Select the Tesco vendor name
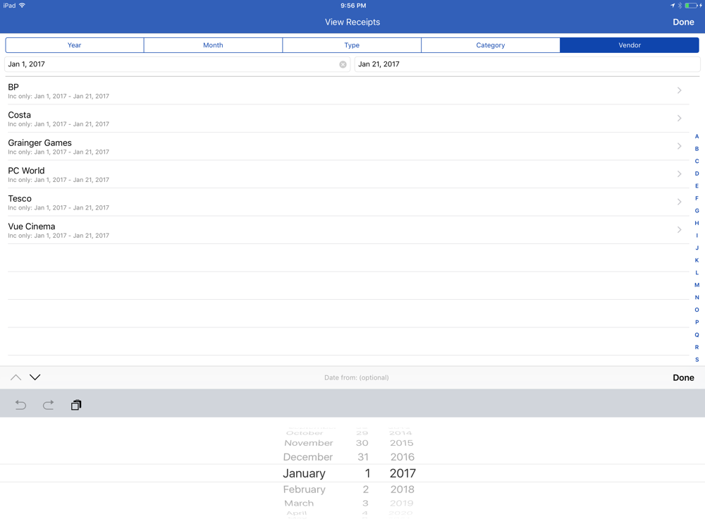This screenshot has width=705, height=529. click(20, 199)
